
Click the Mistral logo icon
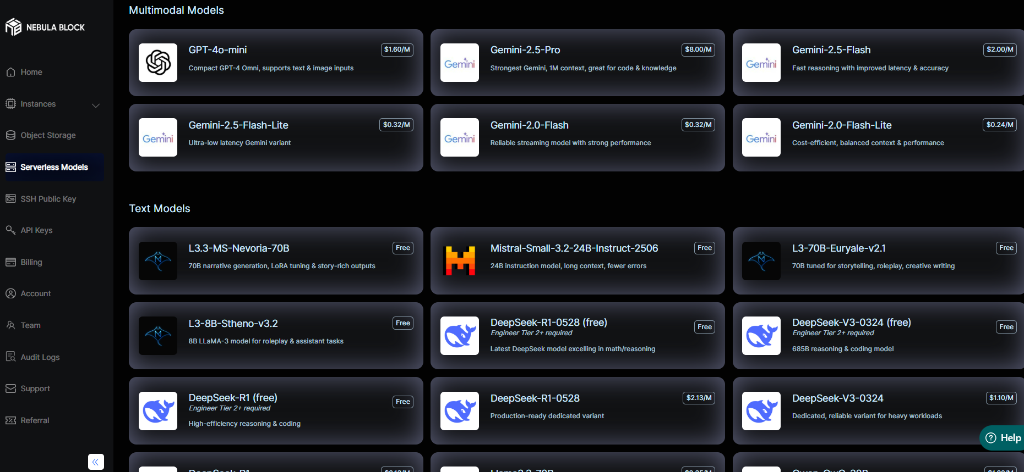[460, 261]
